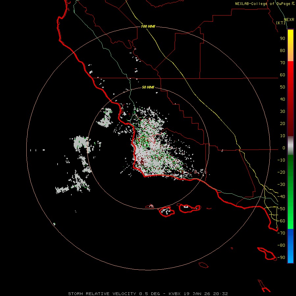Screen dimensions: 296x296
Task: Click the -30 value on velocity scale
Action: 281,185
